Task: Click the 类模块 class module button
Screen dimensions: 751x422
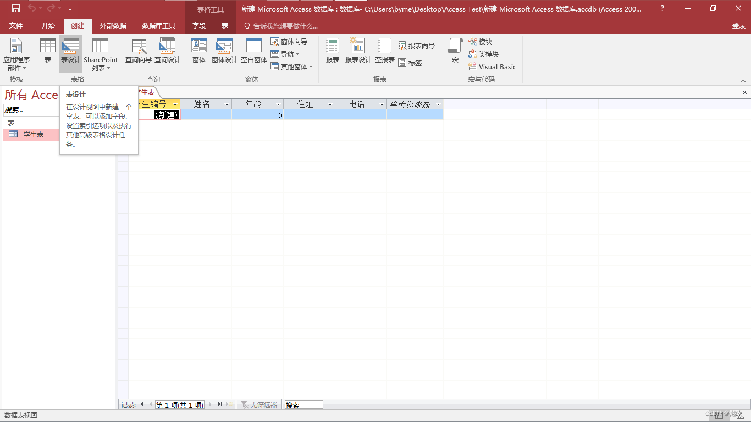Action: tap(484, 54)
